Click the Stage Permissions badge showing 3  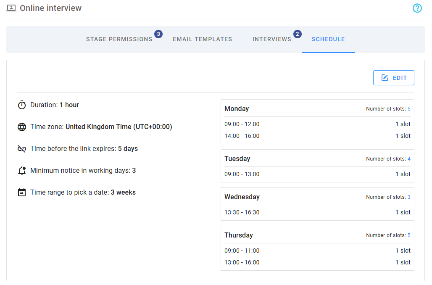pyautogui.click(x=158, y=34)
